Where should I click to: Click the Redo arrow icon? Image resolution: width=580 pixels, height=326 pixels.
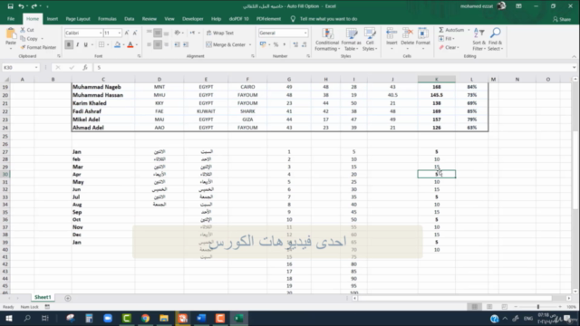click(34, 6)
